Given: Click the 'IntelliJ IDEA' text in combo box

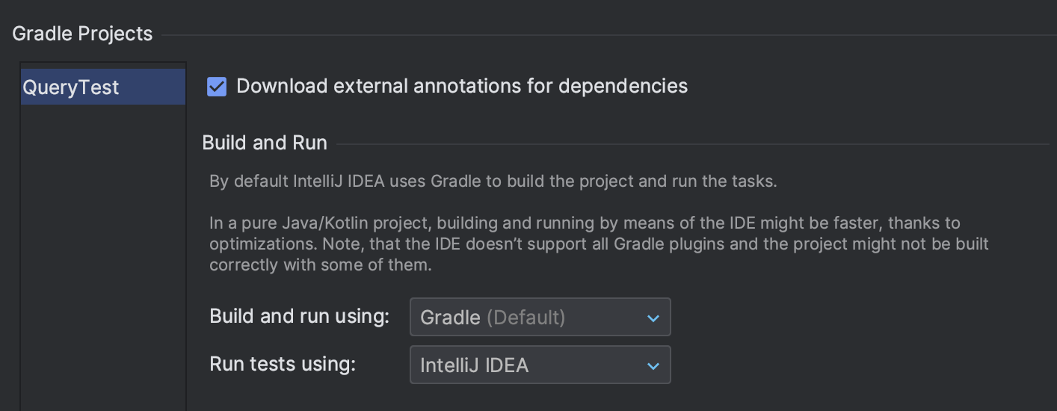Looking at the screenshot, I should 474,365.
